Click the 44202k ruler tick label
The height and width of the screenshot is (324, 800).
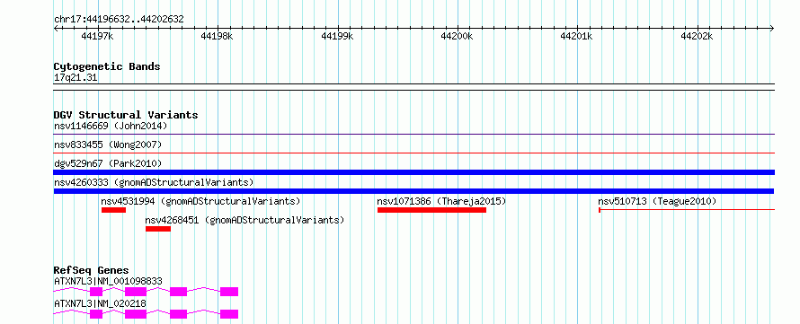point(697,36)
